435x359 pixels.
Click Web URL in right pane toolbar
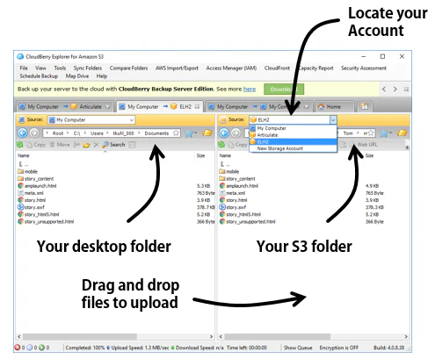(x=363, y=145)
